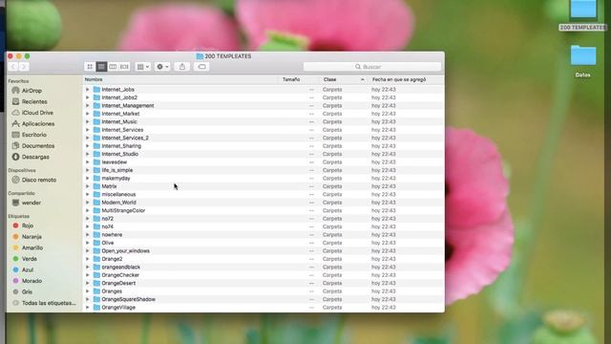Expand the leavesdew folder
The width and height of the screenshot is (611, 344).
point(87,162)
